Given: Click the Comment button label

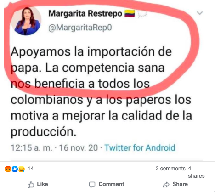Looking at the screenshot, I should [x=111, y=184].
